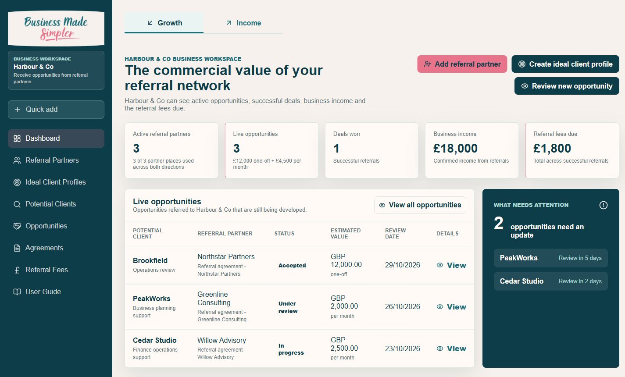Click Willow Advisory referral partner name
The image size is (625, 377).
221,340
